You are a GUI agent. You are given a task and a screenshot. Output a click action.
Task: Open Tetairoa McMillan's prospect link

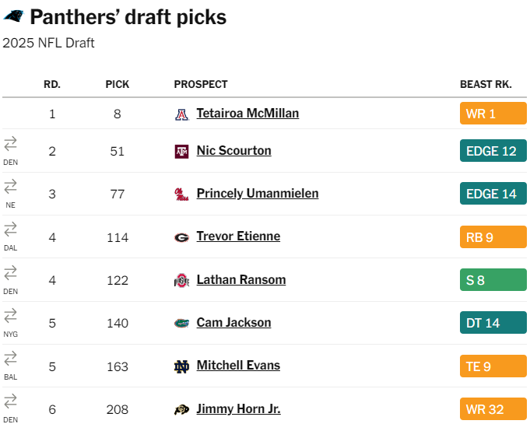pyautogui.click(x=247, y=114)
